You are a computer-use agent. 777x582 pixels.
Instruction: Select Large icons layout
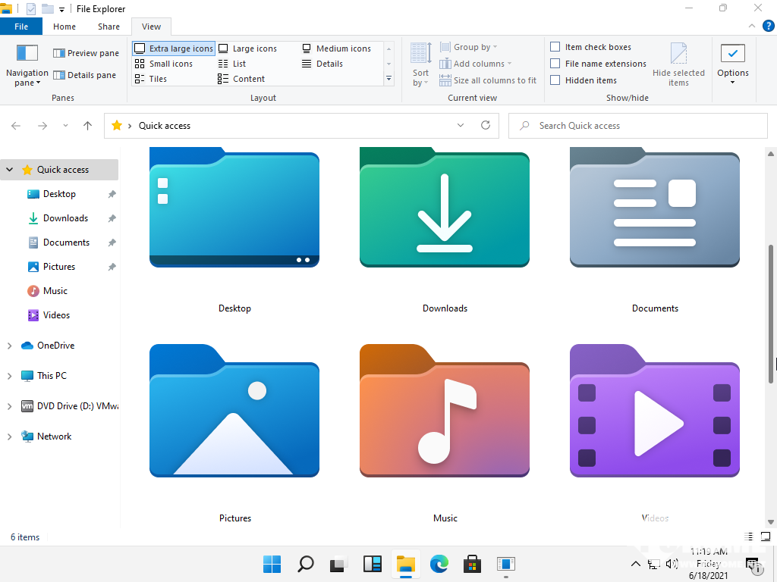pos(248,48)
